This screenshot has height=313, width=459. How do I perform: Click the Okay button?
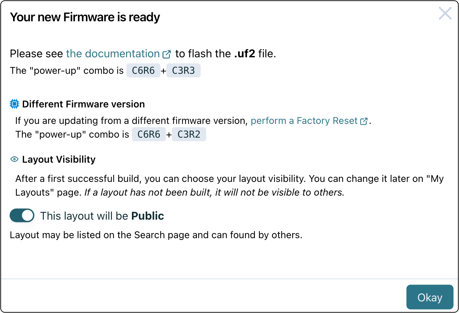pos(430,297)
